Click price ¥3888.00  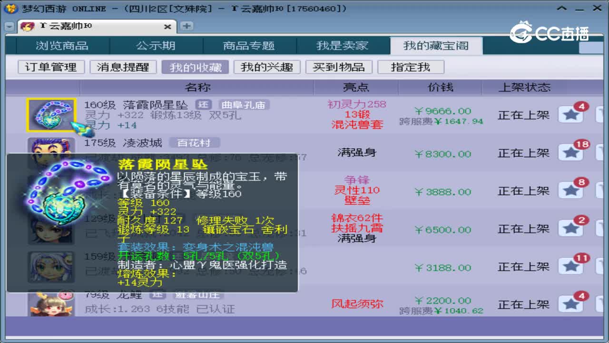point(442,192)
